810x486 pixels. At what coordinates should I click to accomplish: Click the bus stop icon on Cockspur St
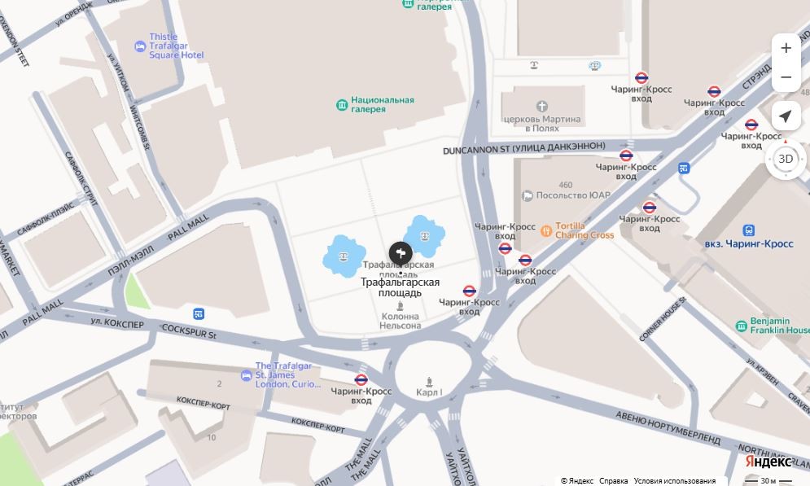click(x=199, y=313)
